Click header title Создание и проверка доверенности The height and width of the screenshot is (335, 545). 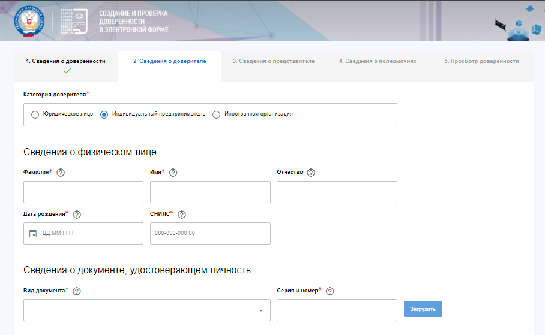coord(134,22)
